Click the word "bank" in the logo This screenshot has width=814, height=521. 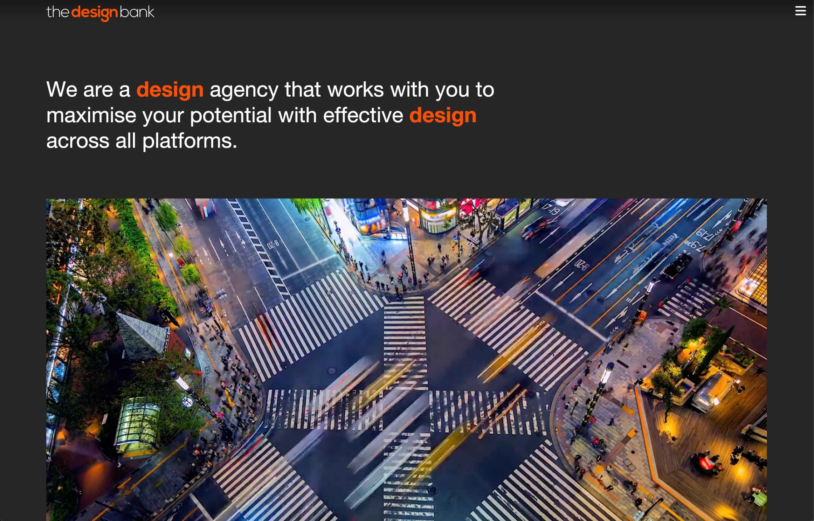tap(137, 12)
